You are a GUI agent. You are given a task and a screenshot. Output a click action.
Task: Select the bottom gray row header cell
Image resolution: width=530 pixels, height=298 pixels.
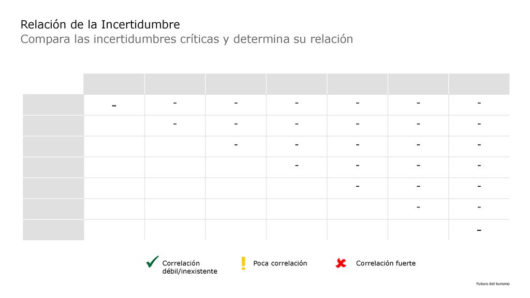[53, 230]
